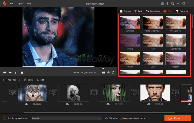Open the File menu
194x123 pixels.
click(x=12, y=4)
